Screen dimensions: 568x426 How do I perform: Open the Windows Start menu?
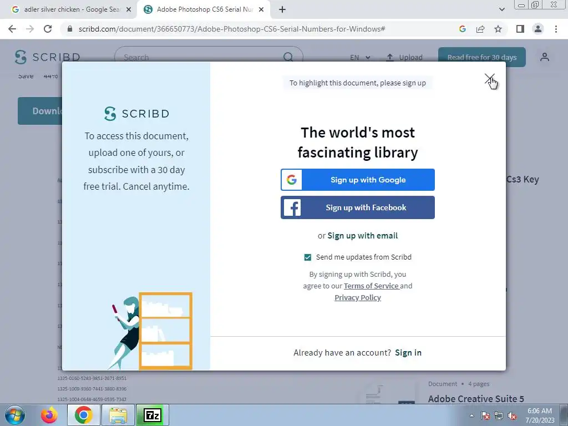pyautogui.click(x=14, y=415)
